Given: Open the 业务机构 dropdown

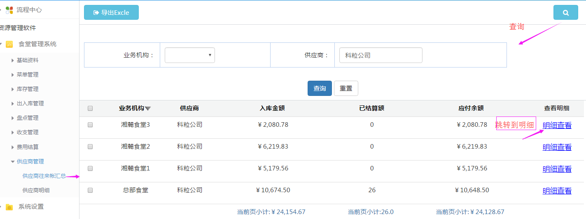Looking at the screenshot, I should [x=189, y=55].
